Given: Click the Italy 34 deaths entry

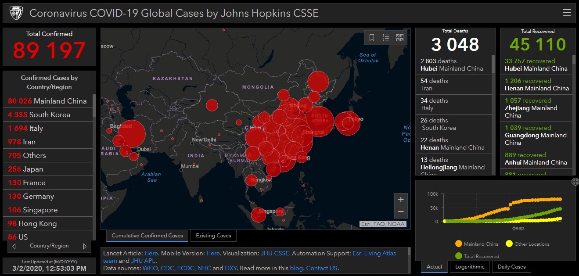Looking at the screenshot, I should click(453, 104).
